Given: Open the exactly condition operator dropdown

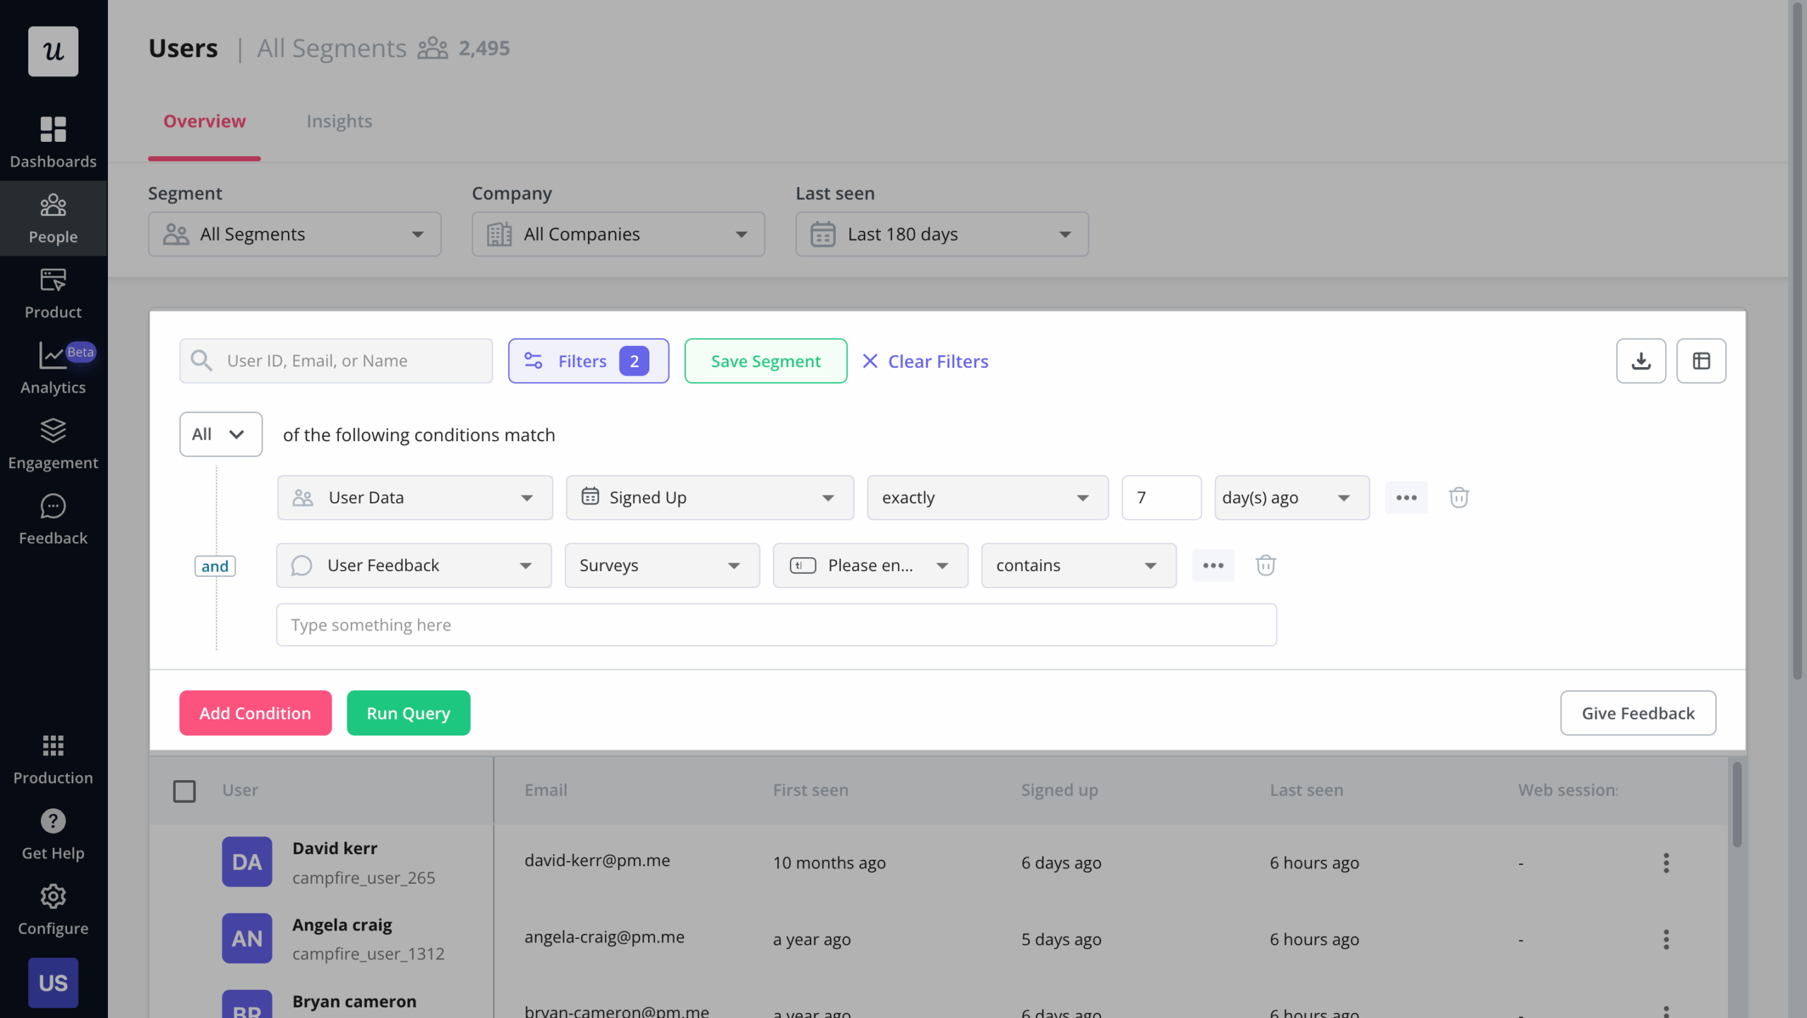Looking at the screenshot, I should 986,497.
